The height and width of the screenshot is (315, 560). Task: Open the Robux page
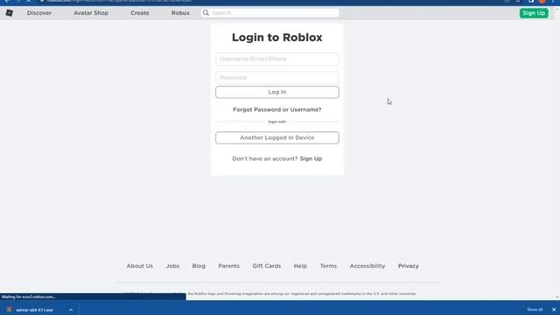[x=180, y=13]
